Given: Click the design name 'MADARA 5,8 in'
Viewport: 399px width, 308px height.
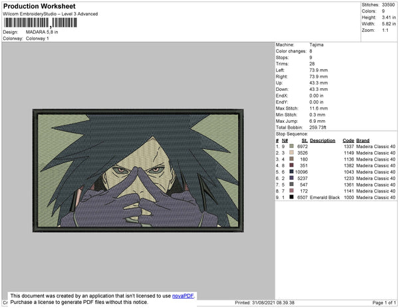Looking at the screenshot, I should [x=42, y=33].
